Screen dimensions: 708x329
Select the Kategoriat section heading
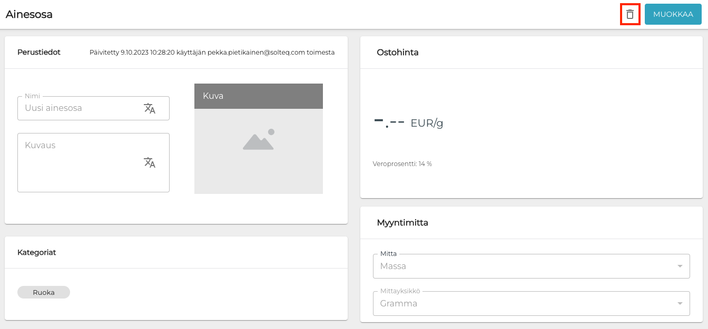pos(36,252)
